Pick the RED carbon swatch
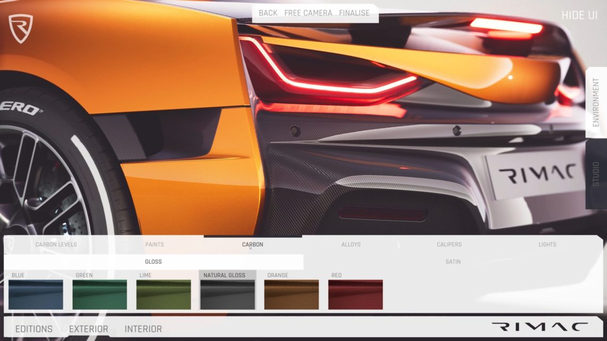This screenshot has height=341, width=607. [x=355, y=295]
